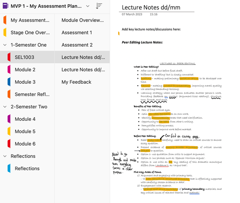This screenshot has width=240, height=203.
Task: Open the Module 6 section
Action: coord(25,144)
